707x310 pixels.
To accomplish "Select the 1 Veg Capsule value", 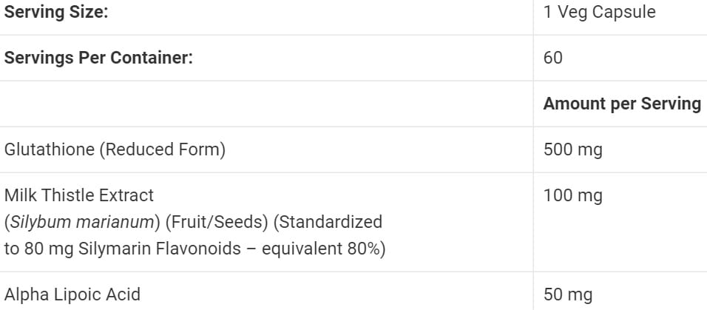I will (x=599, y=12).
